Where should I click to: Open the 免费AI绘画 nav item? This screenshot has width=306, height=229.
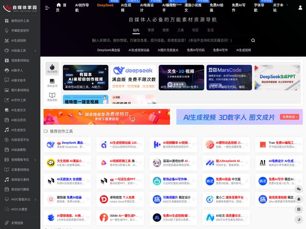[216, 8]
